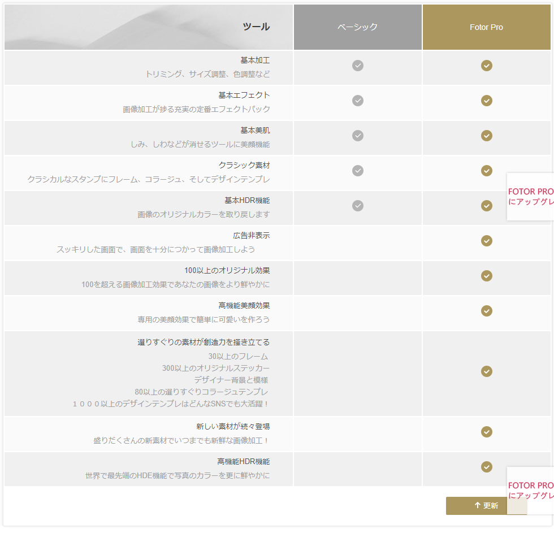Click the 新しい素材が続々登場 feature title
This screenshot has height=533, width=554.
(233, 426)
